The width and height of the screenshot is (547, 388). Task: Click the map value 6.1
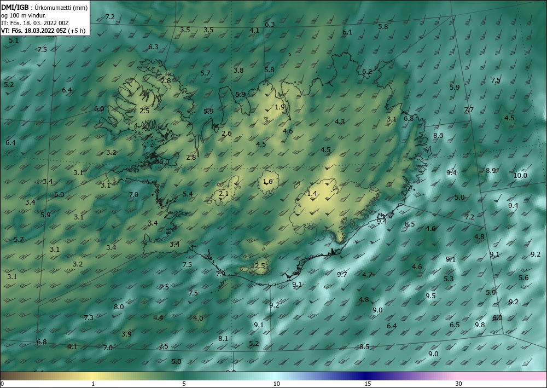(x=347, y=32)
